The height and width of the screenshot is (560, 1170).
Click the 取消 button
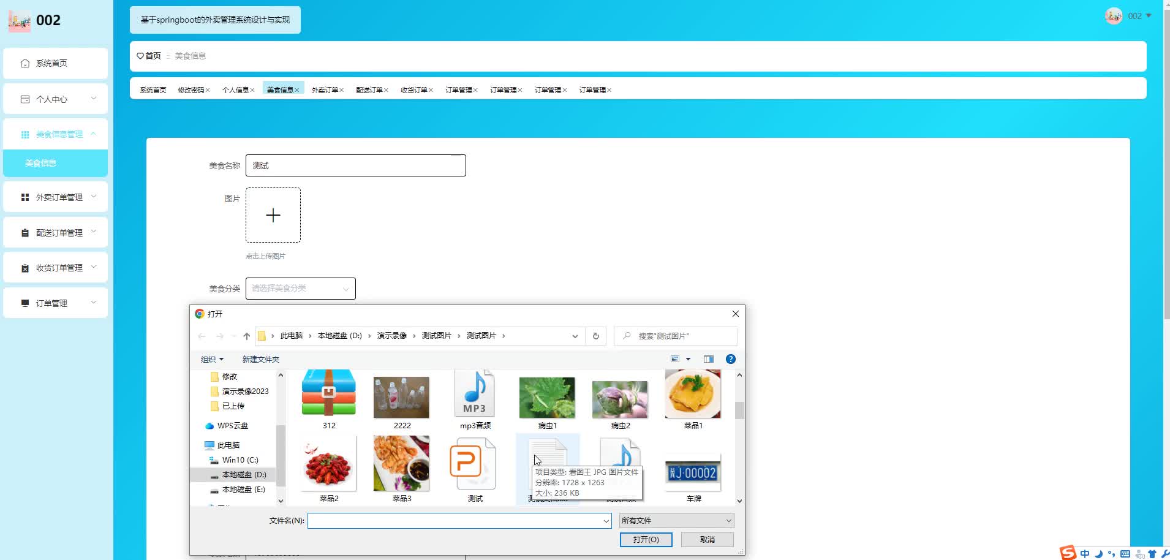point(708,540)
